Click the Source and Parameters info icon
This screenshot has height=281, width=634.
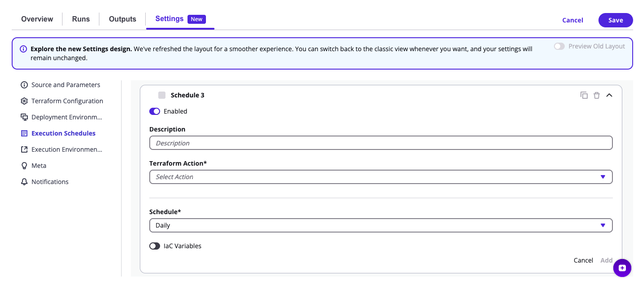24,85
